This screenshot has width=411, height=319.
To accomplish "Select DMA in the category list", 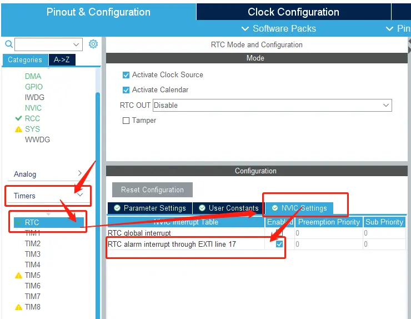I will 33,76.
